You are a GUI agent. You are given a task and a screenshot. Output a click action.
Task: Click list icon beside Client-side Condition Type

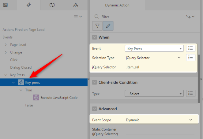click(190, 94)
